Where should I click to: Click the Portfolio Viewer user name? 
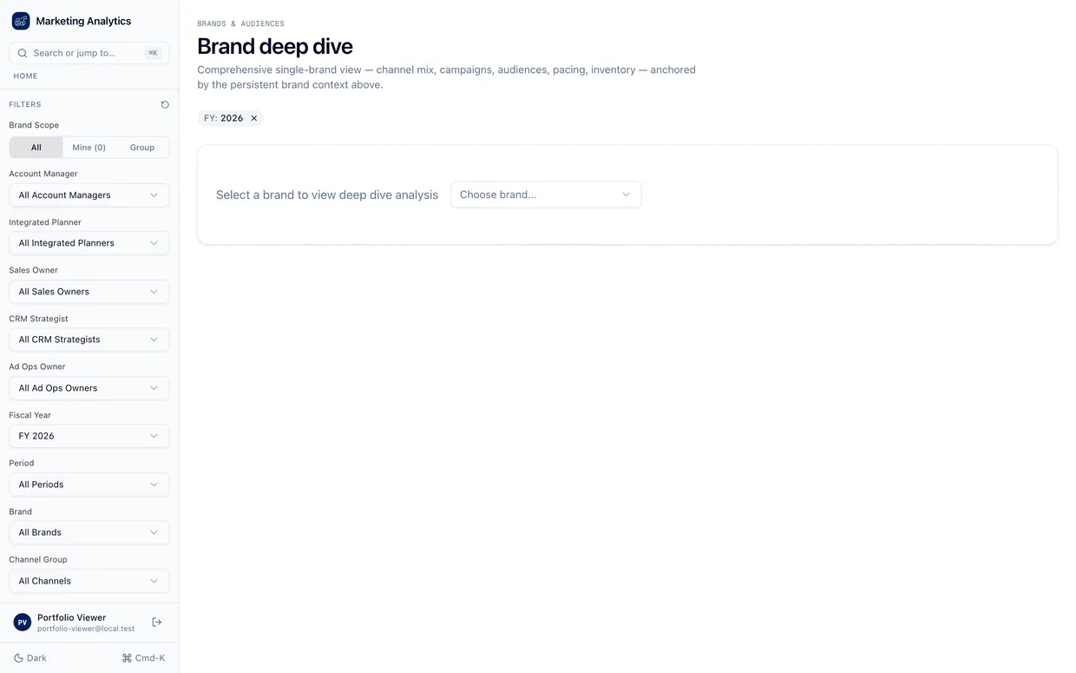(x=71, y=617)
